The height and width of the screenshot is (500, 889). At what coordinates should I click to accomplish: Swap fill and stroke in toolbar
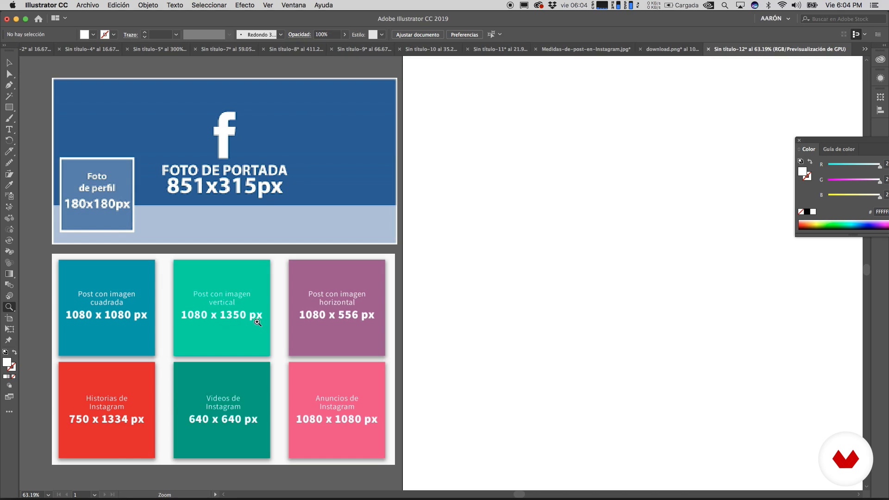[14, 352]
